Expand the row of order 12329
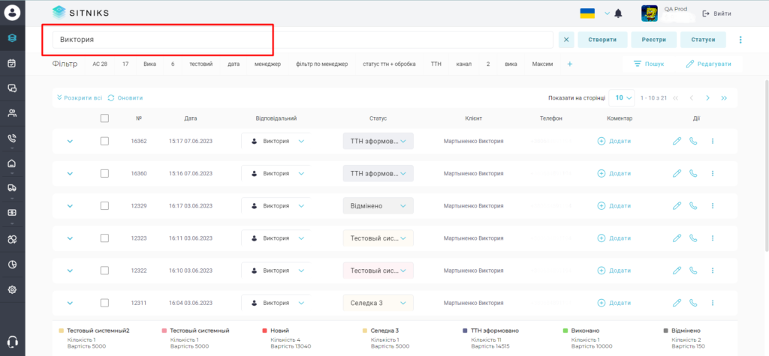Screen dimensions: 769x356 70,205
